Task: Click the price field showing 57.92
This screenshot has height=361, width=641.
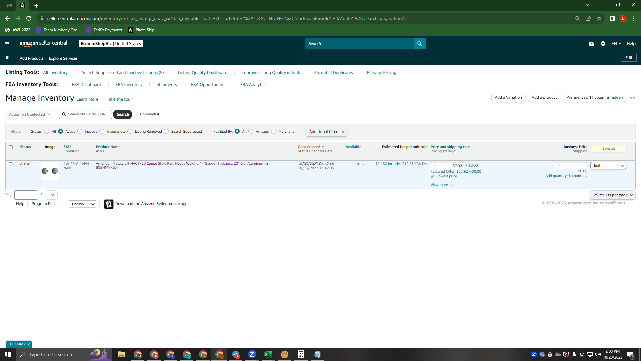Action: [447, 166]
